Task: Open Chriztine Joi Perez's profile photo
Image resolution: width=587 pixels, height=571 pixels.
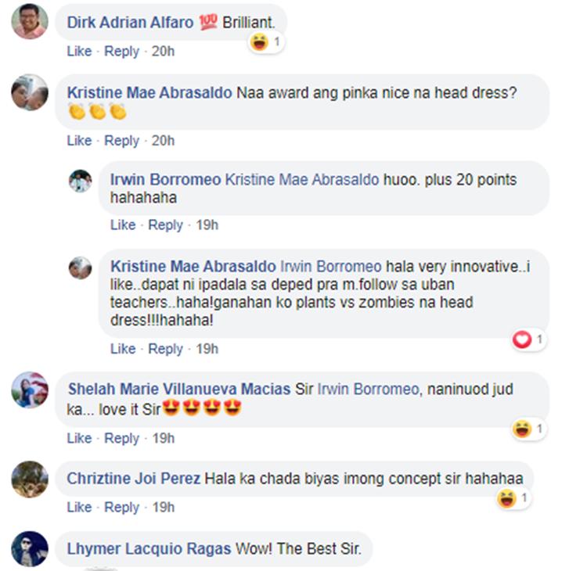Action: pos(30,479)
